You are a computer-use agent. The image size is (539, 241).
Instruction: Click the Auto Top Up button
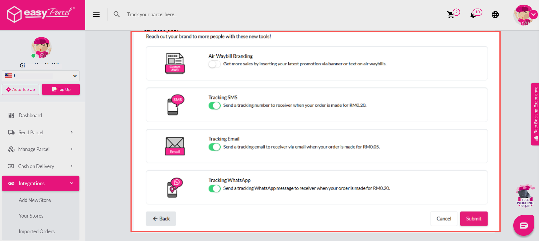(x=21, y=89)
